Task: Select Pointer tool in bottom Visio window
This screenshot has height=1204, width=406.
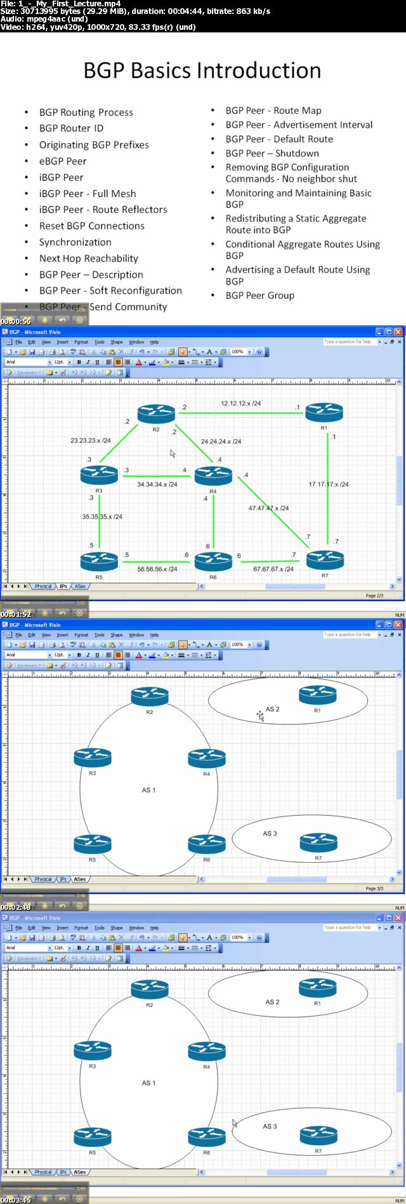Action: [x=183, y=937]
